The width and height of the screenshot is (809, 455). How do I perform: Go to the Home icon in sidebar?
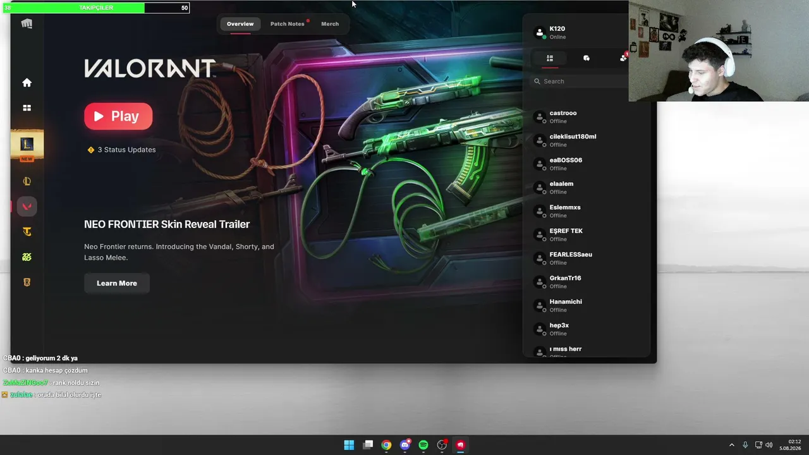(27, 83)
